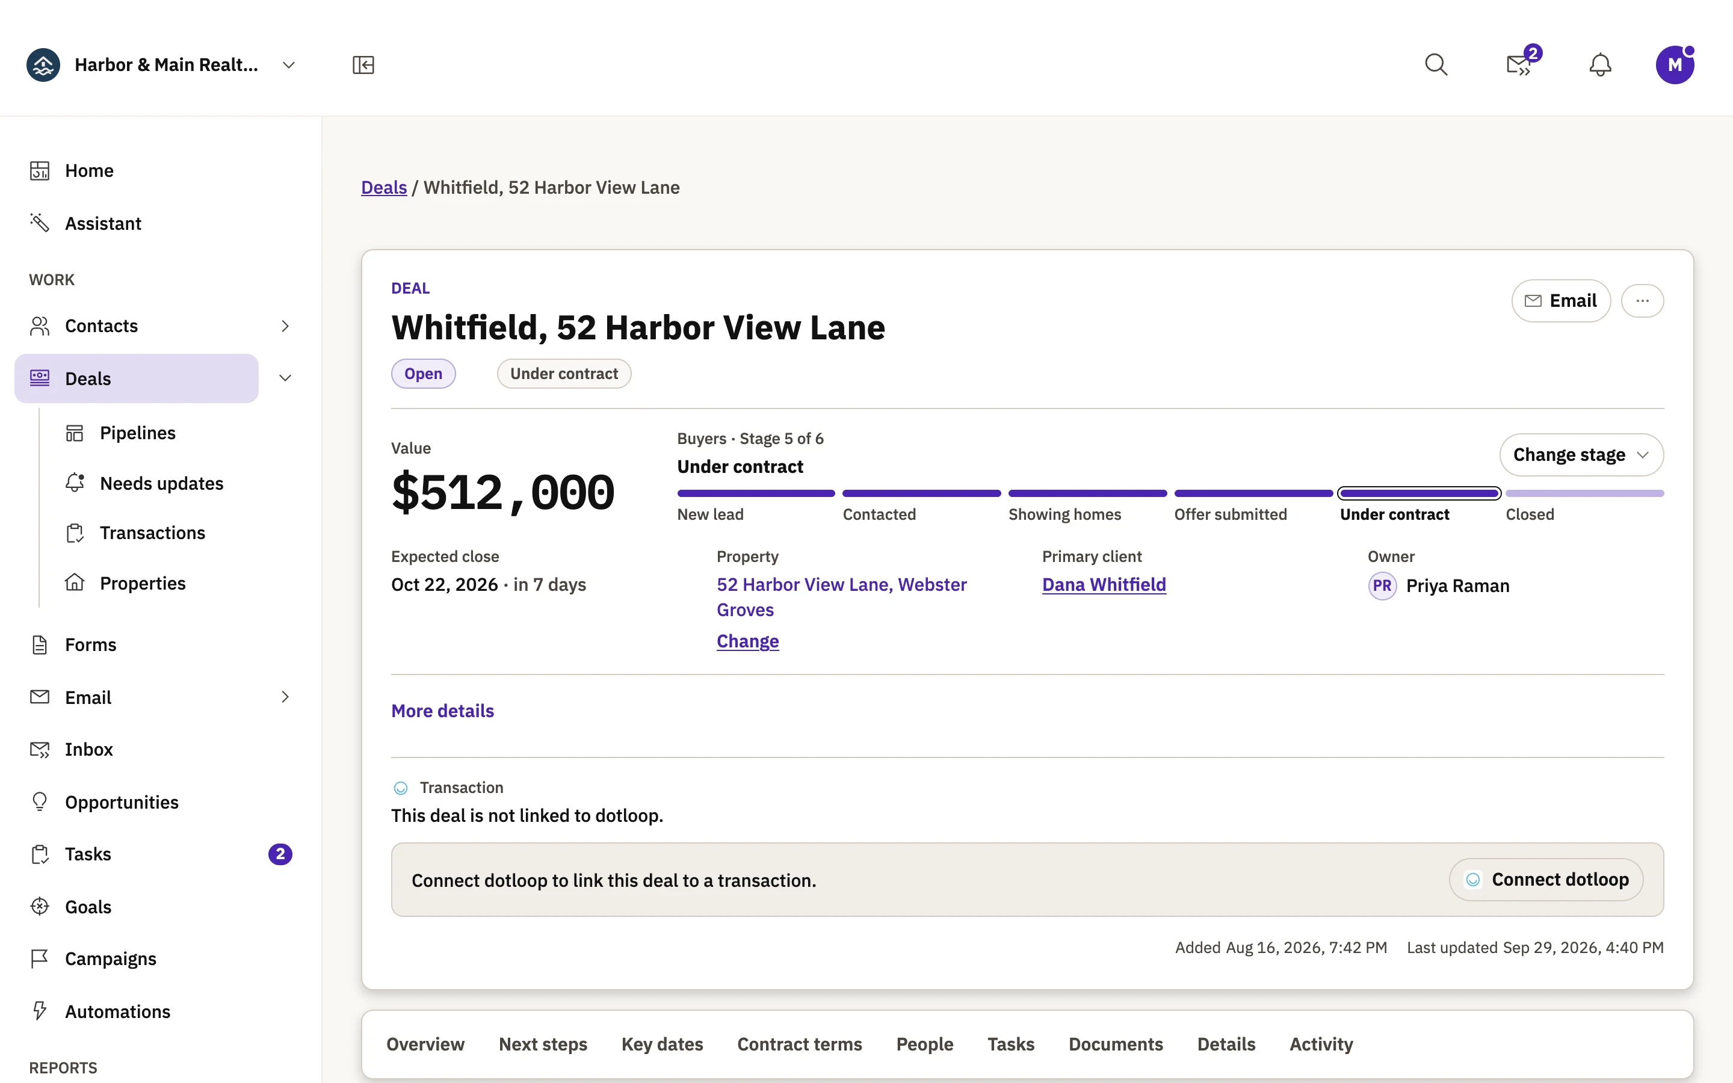Open the Documents tab
1733x1083 pixels.
(1115, 1044)
